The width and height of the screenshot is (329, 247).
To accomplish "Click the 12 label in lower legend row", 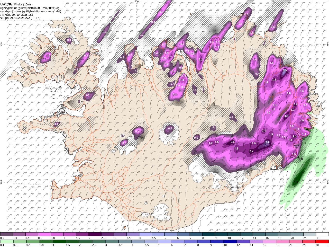I will (x=238, y=245).
